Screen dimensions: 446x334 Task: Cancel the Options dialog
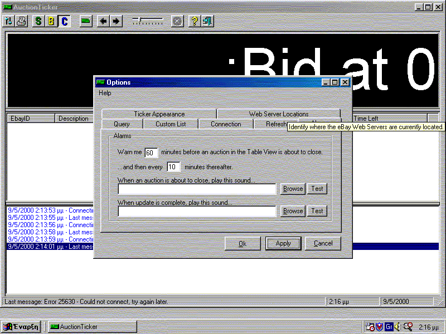pos(323,243)
